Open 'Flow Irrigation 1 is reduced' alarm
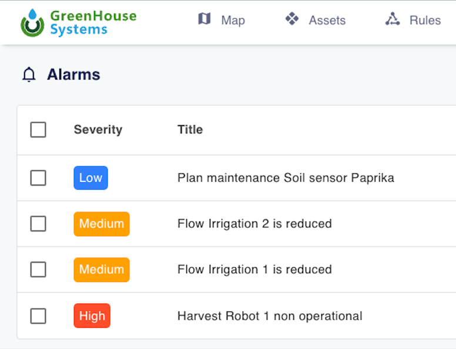 pyautogui.click(x=254, y=270)
